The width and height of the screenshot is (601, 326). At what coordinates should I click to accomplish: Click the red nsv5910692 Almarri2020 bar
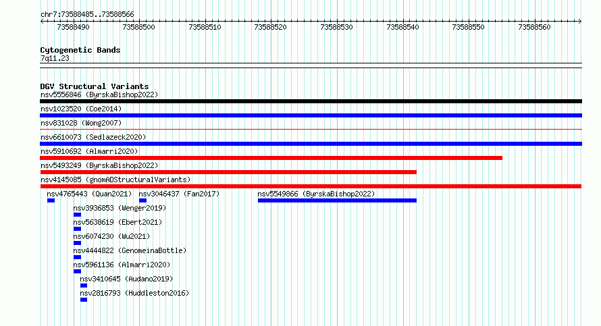(x=271, y=158)
